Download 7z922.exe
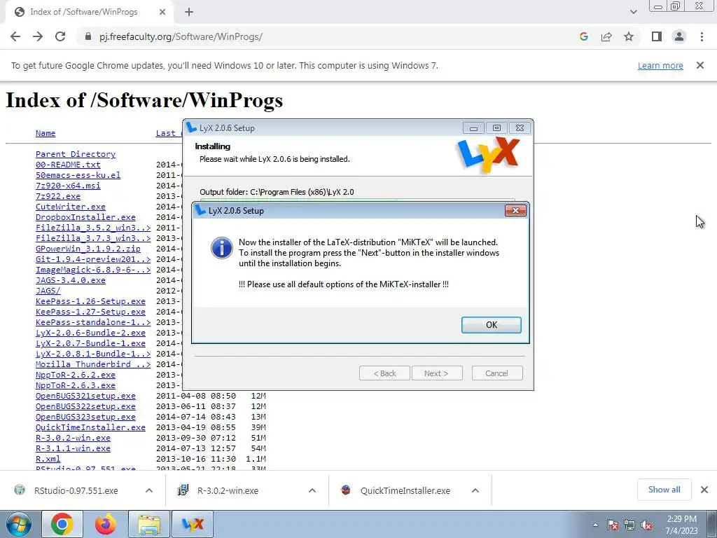The width and height of the screenshot is (717, 538). click(57, 196)
